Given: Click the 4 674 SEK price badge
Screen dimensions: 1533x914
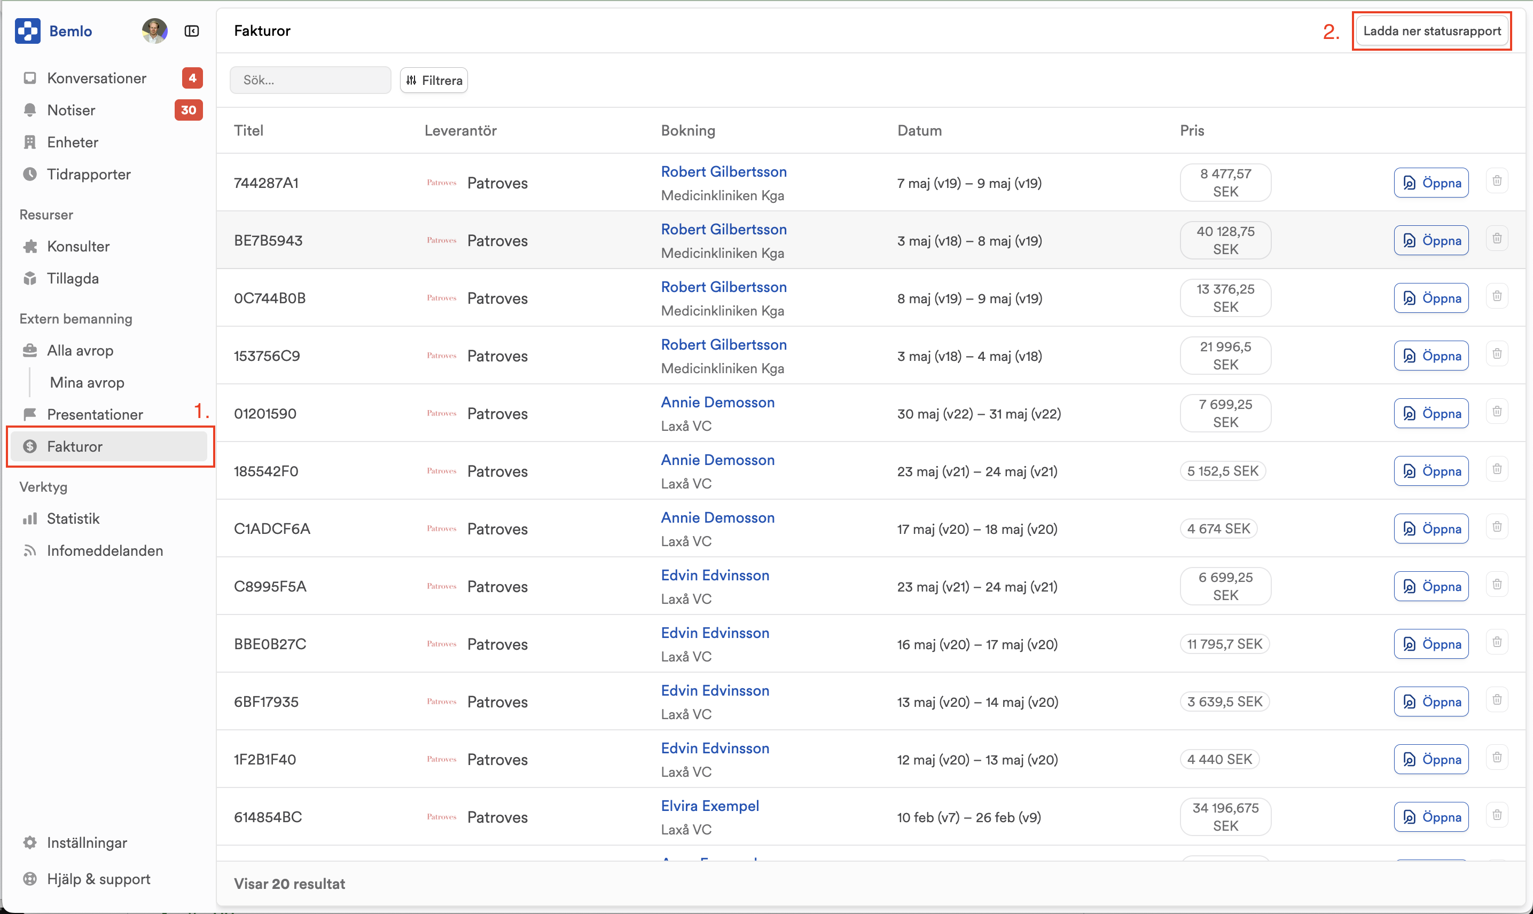Looking at the screenshot, I should 1219,529.
